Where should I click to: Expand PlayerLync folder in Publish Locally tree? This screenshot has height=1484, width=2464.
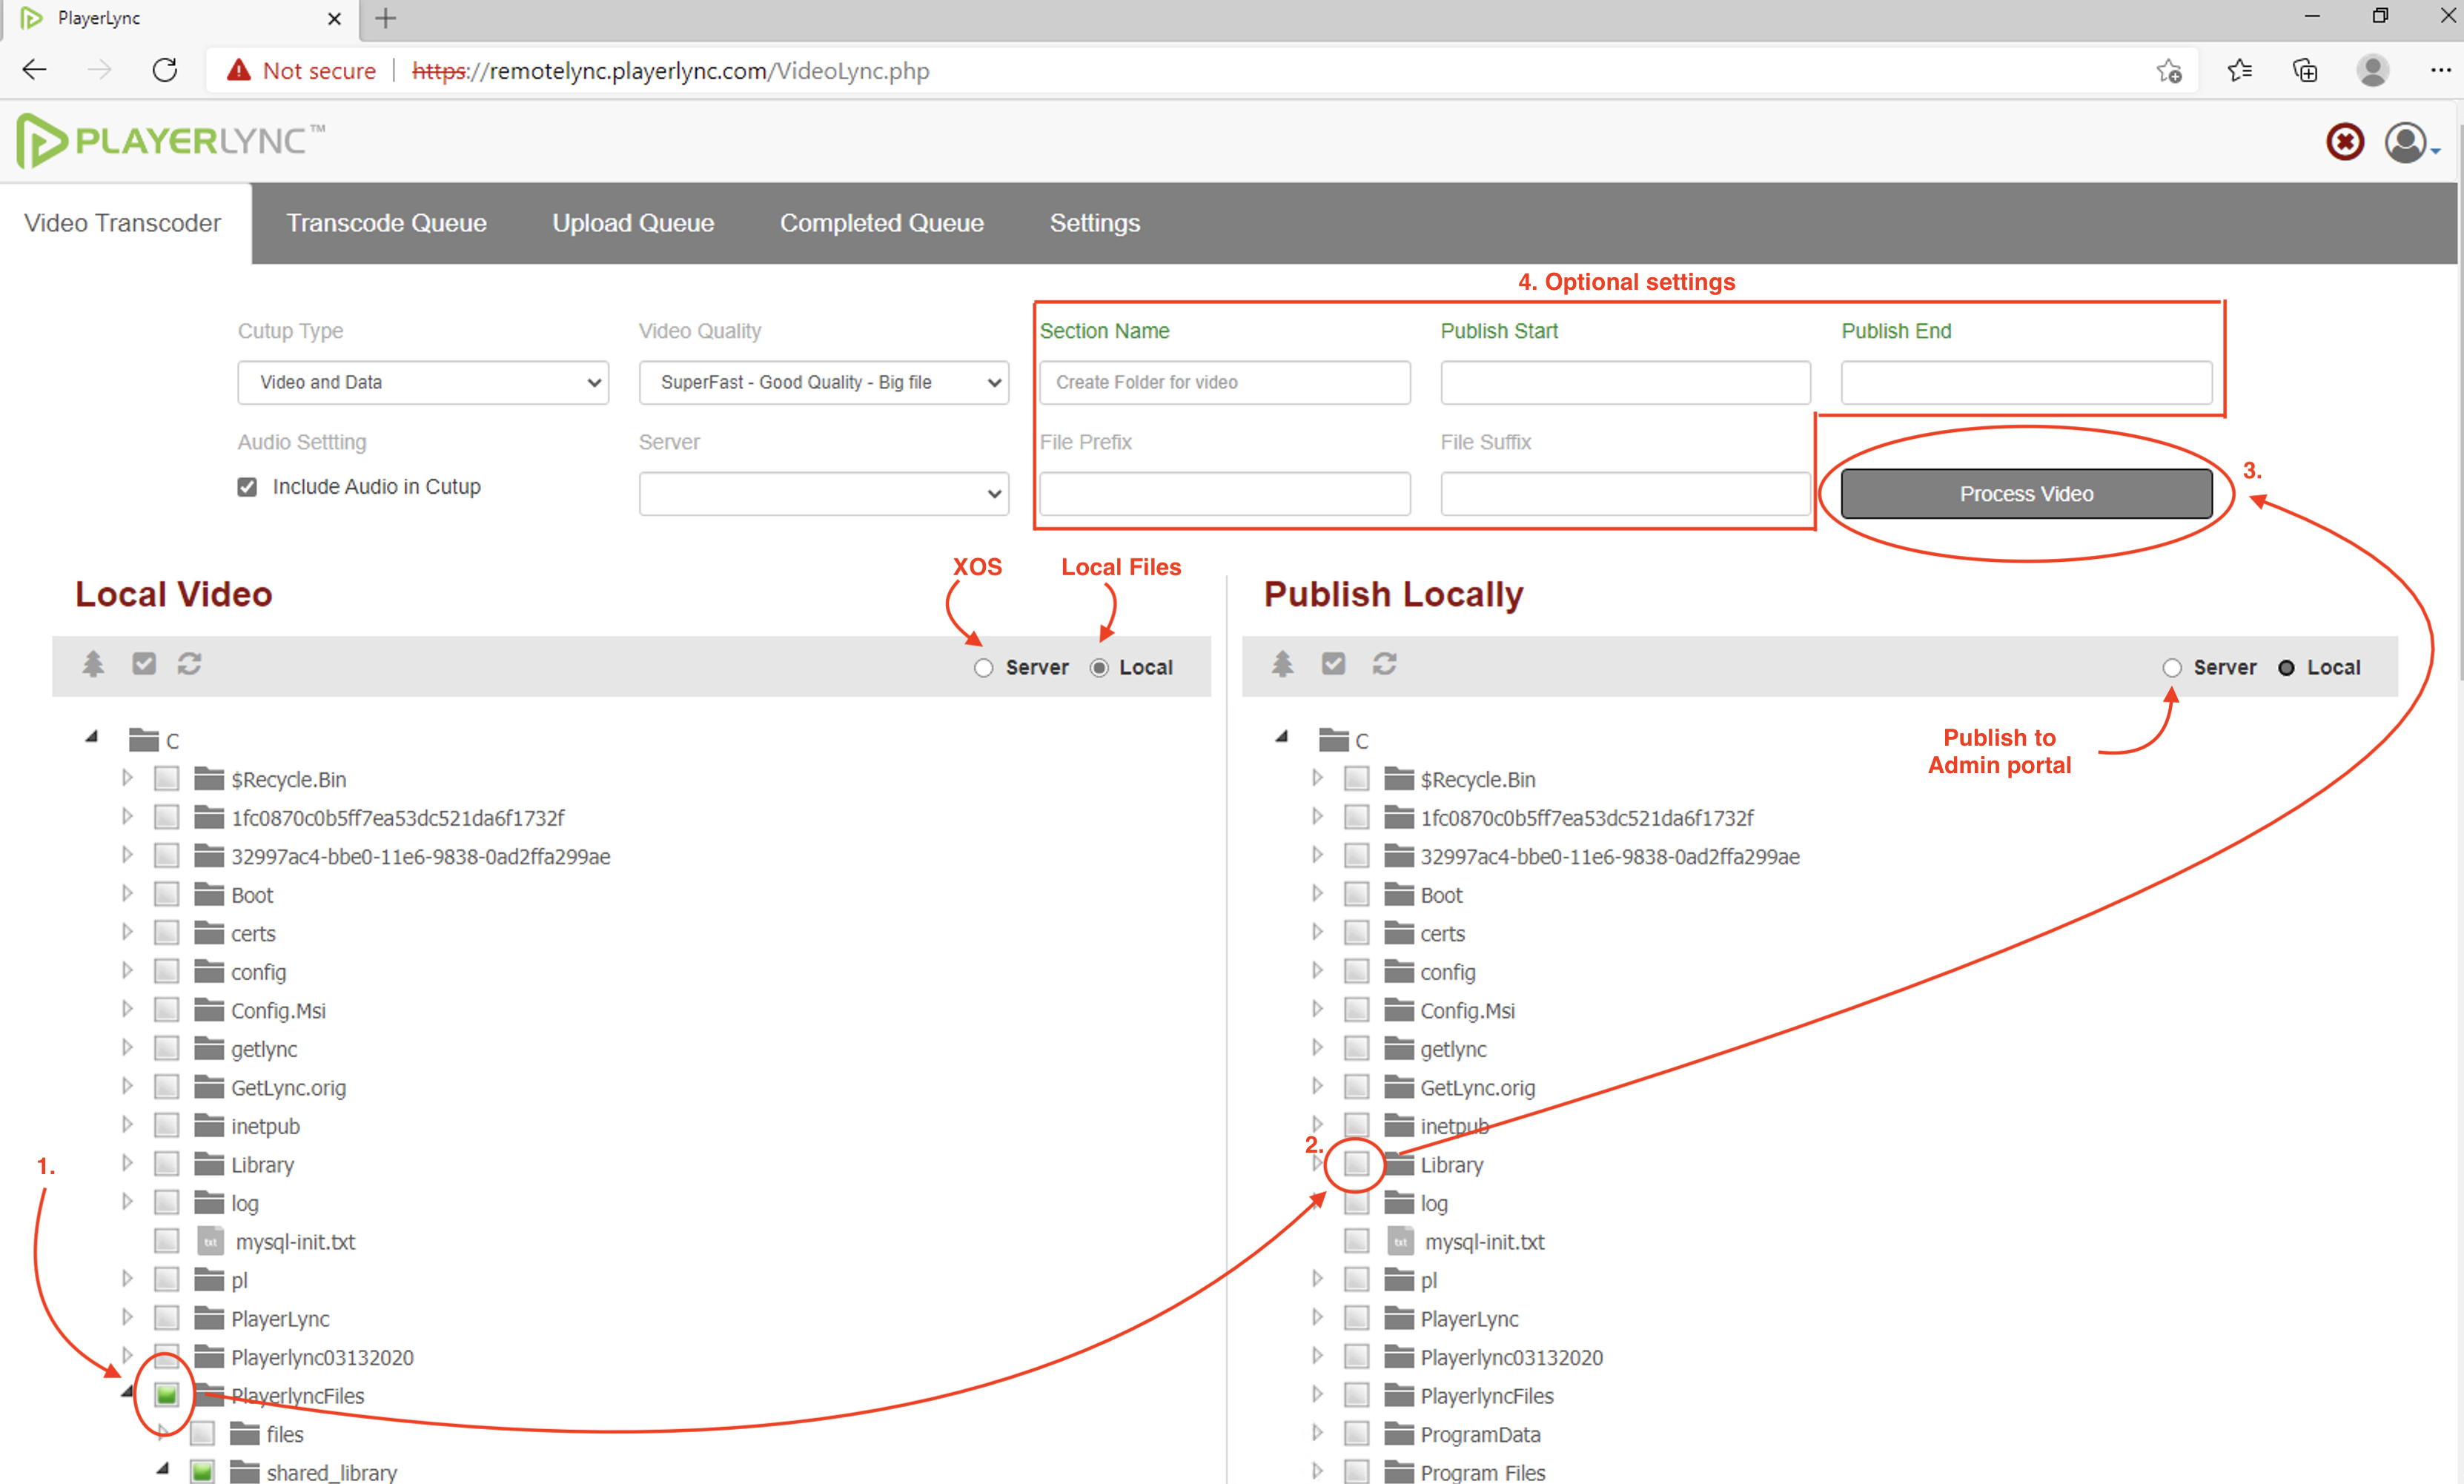coord(1317,1317)
